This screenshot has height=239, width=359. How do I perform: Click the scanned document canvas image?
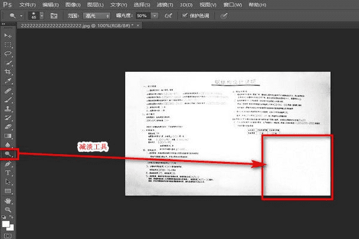(228, 134)
